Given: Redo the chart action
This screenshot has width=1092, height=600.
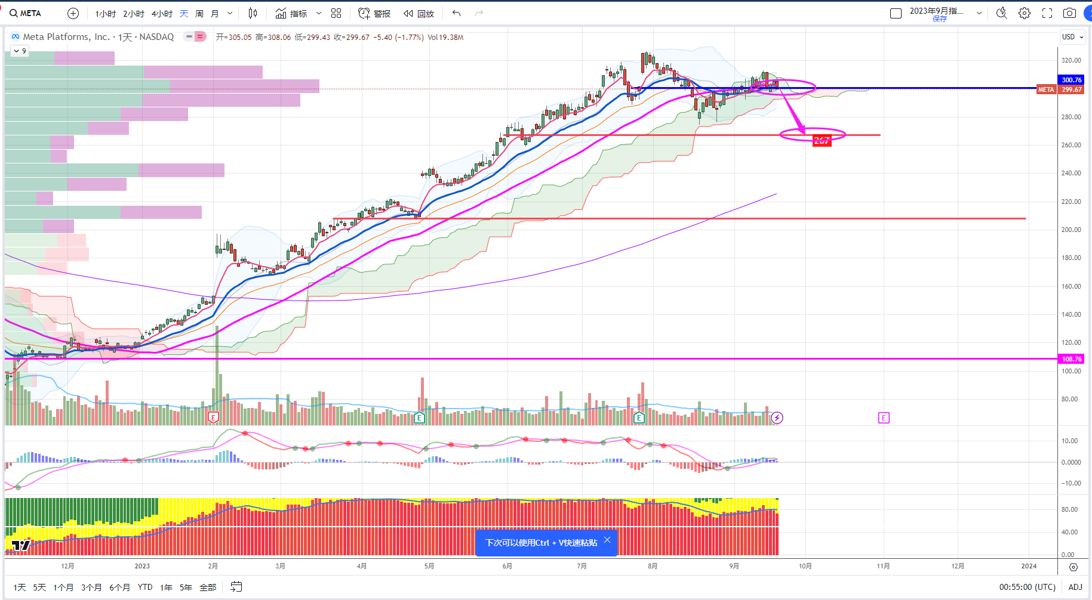Looking at the screenshot, I should 479,13.
